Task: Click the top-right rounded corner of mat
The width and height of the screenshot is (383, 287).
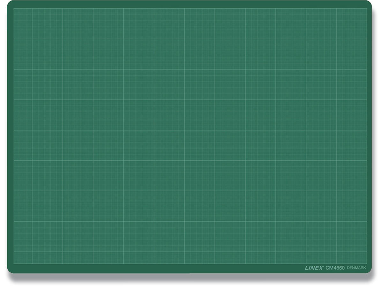Action: (369, 3)
